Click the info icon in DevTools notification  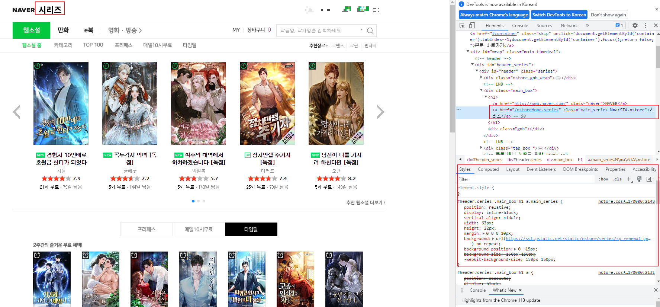pos(461,4)
